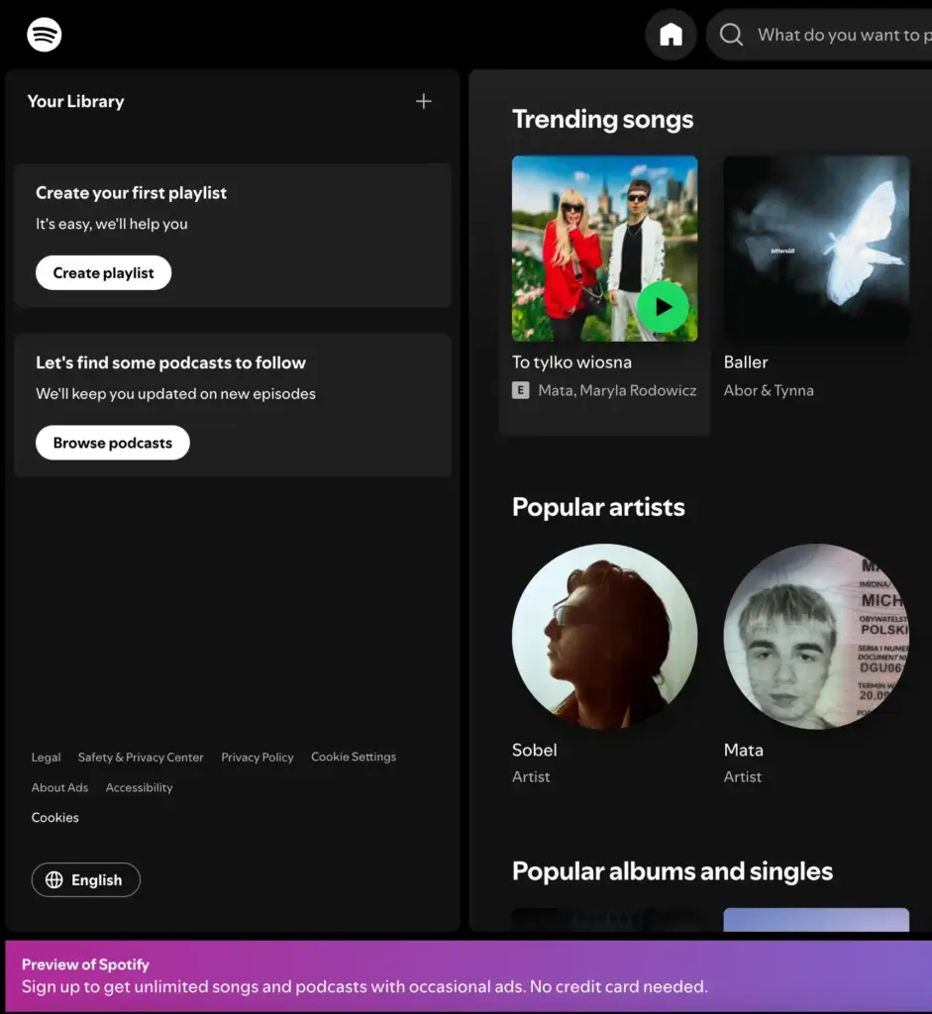Open the Legal footer link
The width and height of the screenshot is (932, 1014).
coord(46,758)
